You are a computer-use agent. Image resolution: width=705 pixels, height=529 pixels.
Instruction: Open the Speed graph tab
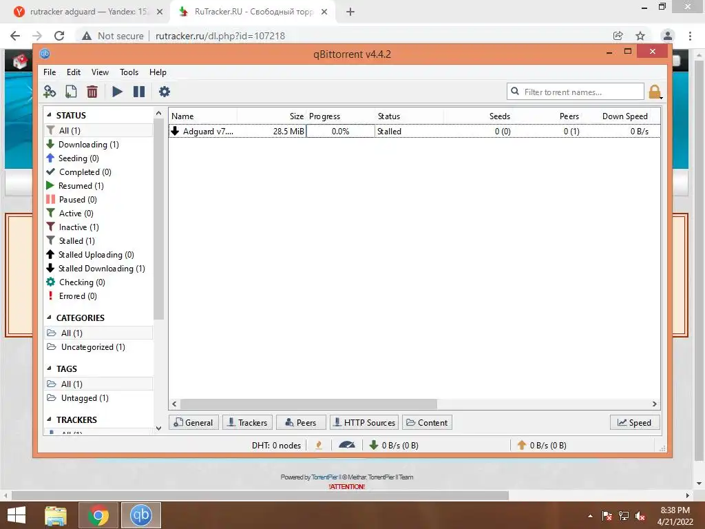coord(635,422)
